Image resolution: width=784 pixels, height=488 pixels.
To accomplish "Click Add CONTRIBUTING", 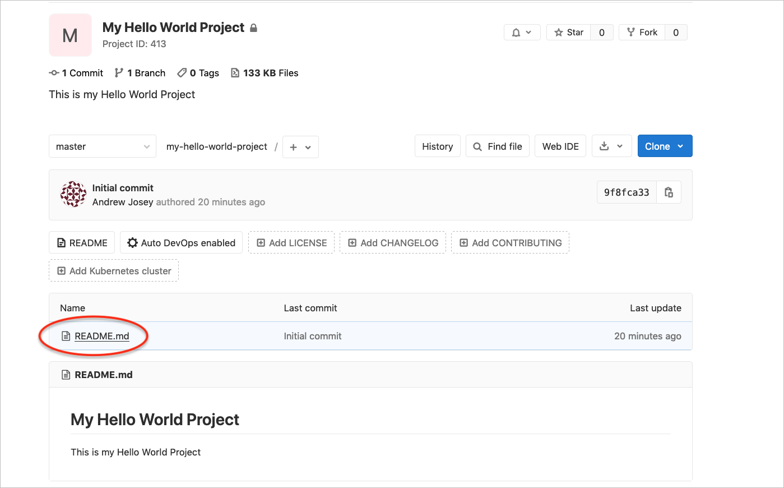I will pyautogui.click(x=510, y=243).
